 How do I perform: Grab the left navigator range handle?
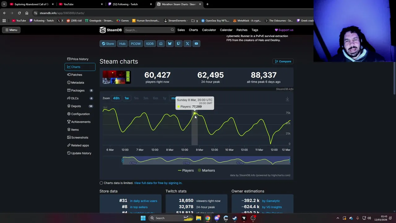point(123,160)
